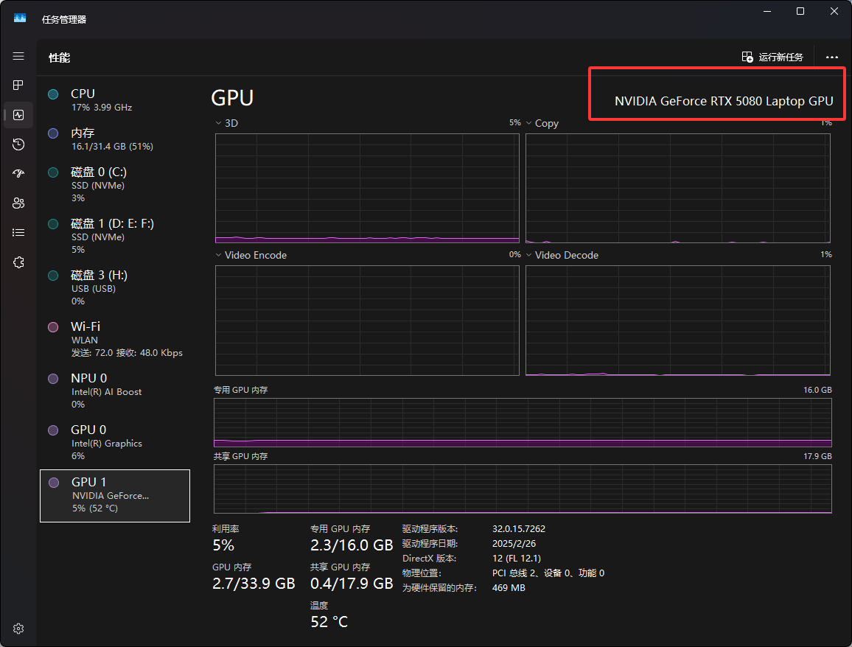852x647 pixels.
Task: Open the Performance page icon
Action: [x=18, y=115]
